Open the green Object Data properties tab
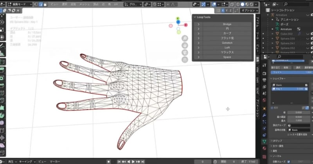 [264, 141]
